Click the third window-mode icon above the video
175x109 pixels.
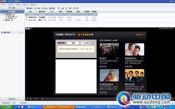[x=31, y=29]
